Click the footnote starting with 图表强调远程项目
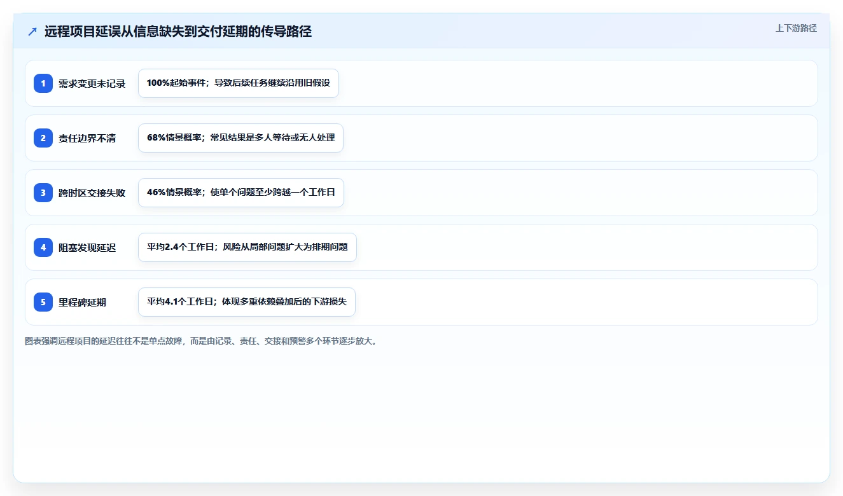 [x=202, y=341]
